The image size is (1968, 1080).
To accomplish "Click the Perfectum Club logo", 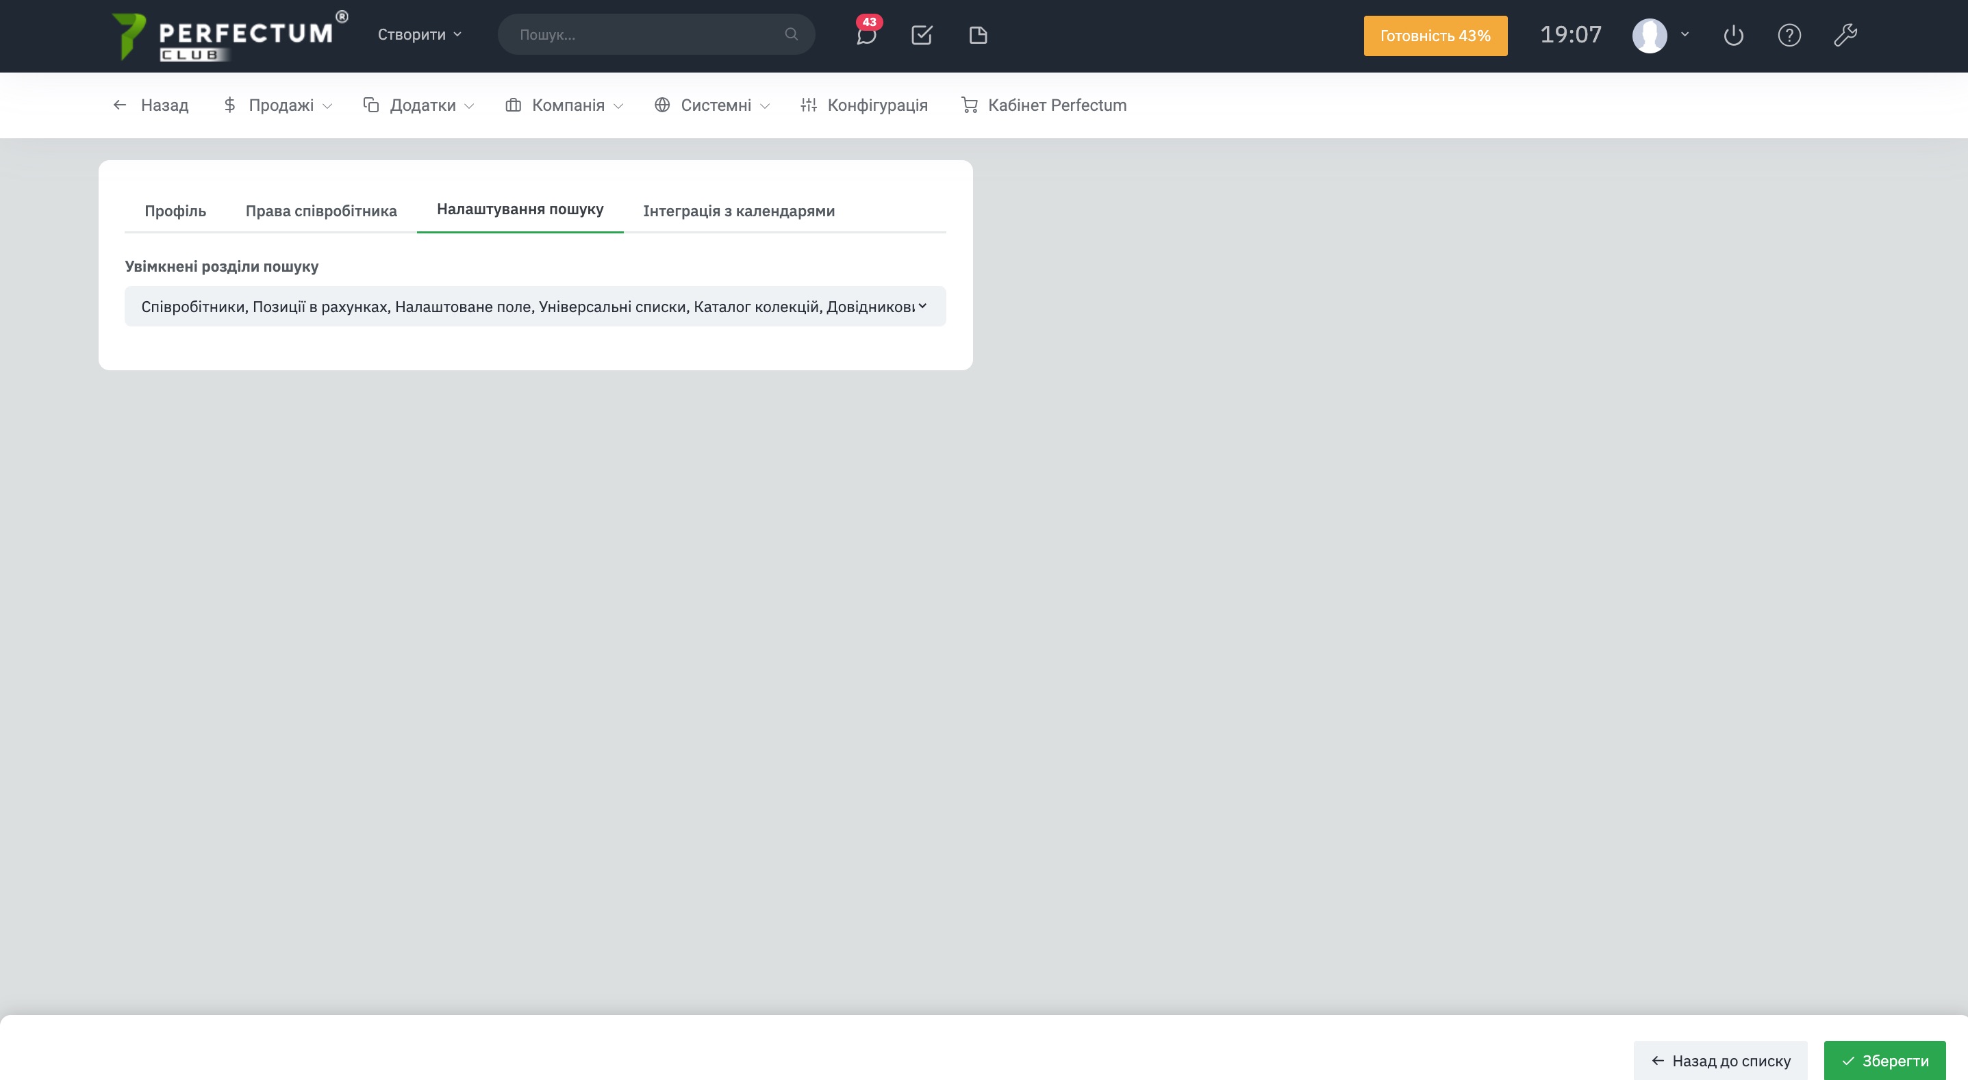I will pyautogui.click(x=227, y=35).
